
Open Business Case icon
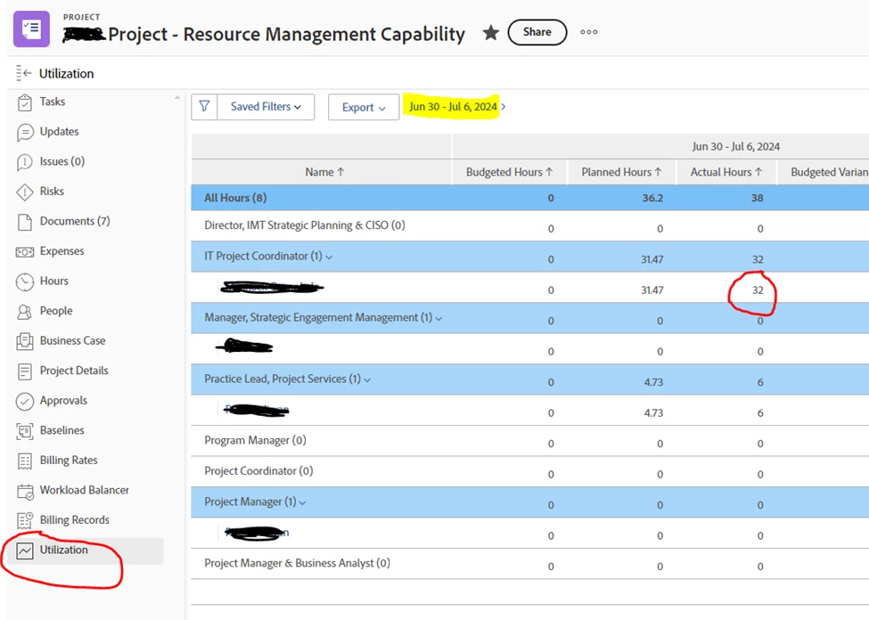point(25,341)
